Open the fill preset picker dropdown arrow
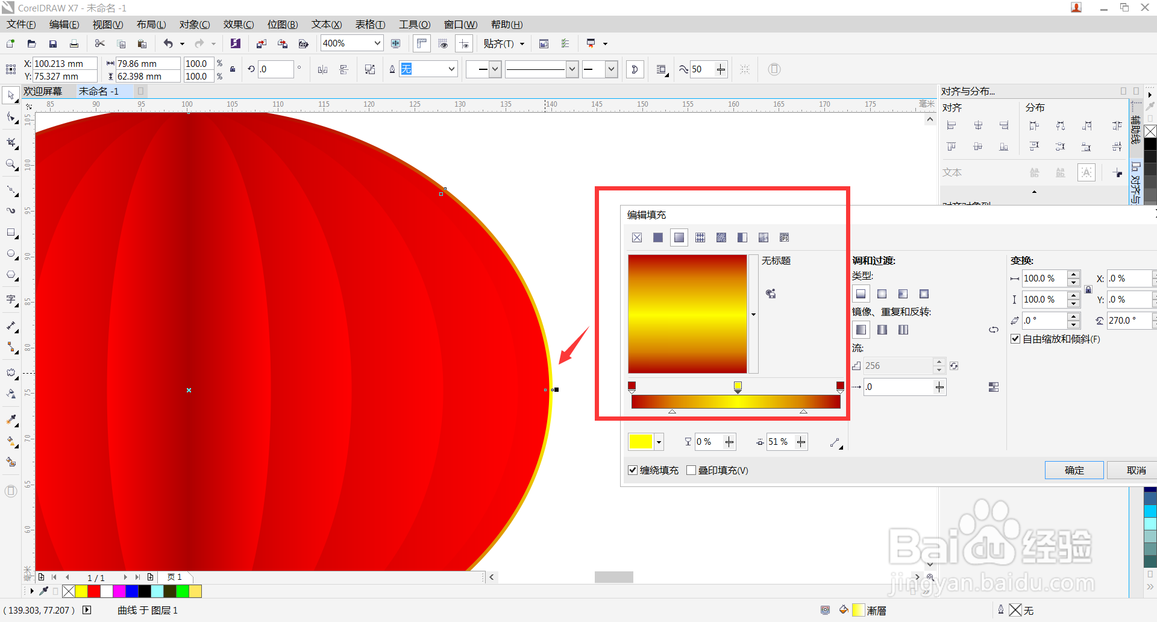 (753, 314)
